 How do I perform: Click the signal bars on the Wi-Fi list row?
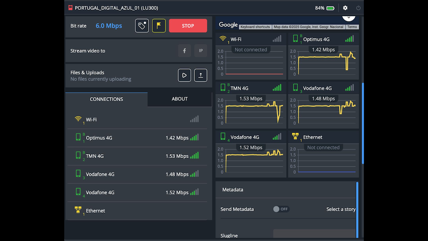pyautogui.click(x=194, y=119)
